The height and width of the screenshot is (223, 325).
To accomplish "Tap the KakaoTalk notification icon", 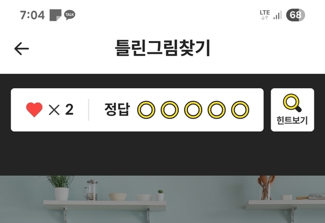I will (x=70, y=15).
